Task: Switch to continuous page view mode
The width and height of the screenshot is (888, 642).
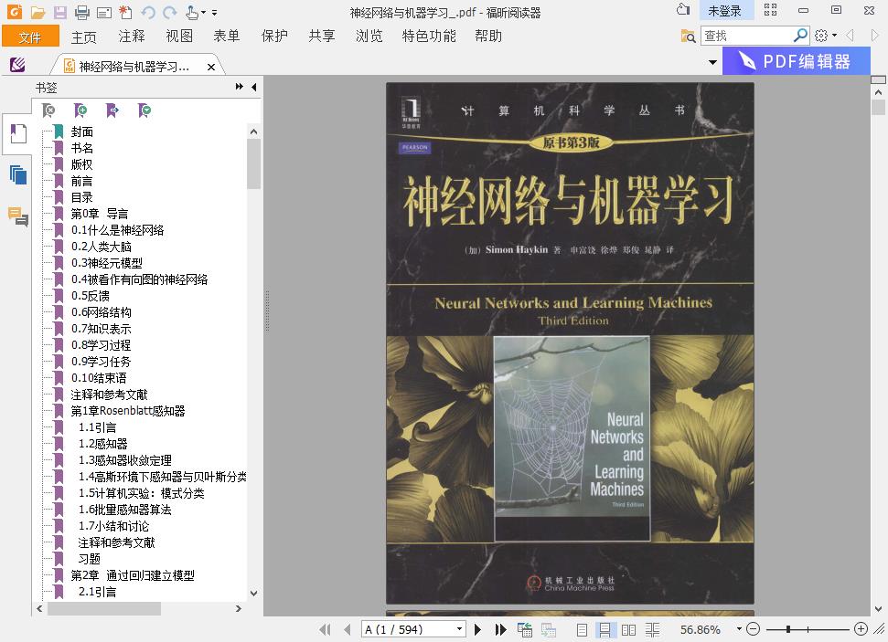Action: pos(604,629)
